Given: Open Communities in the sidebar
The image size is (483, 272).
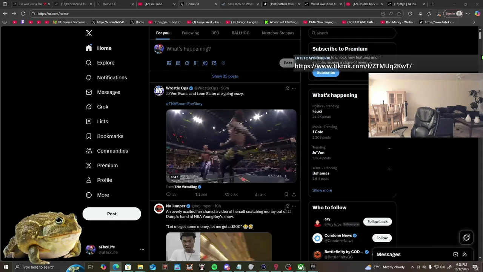Looking at the screenshot, I should click(107, 151).
